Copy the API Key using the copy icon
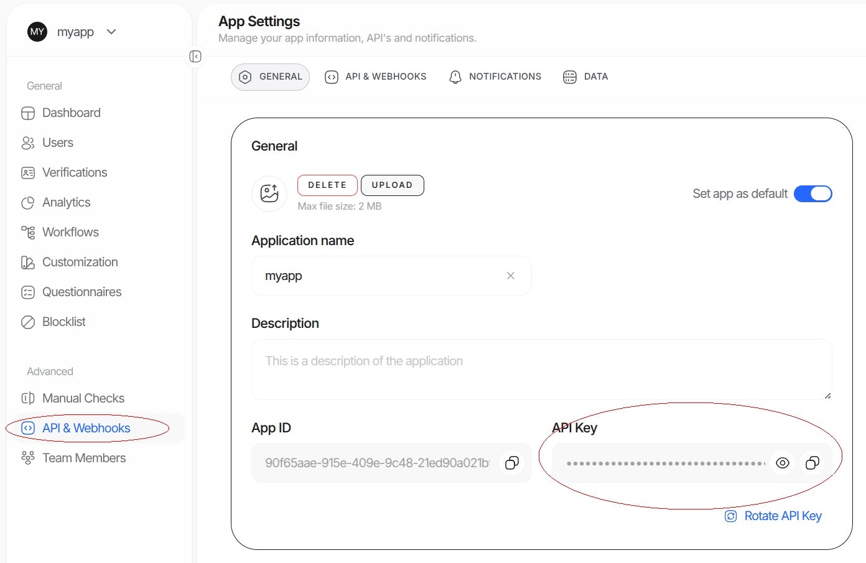Viewport: 866px width, 563px height. coord(812,463)
